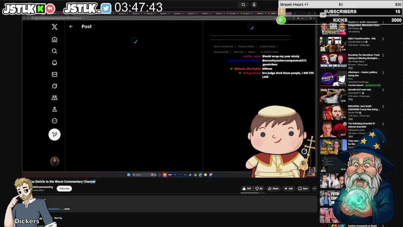Dislike the video (86 thumbs down)
This screenshot has width=403, height=227.
click(259, 189)
